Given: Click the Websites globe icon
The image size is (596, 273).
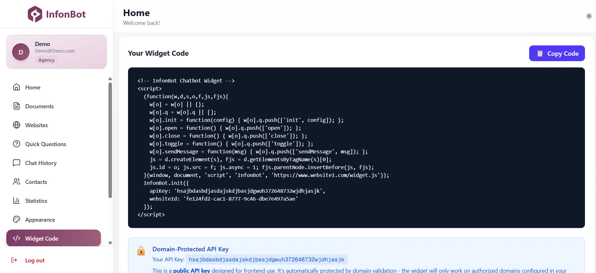Looking at the screenshot, I should pos(17,125).
